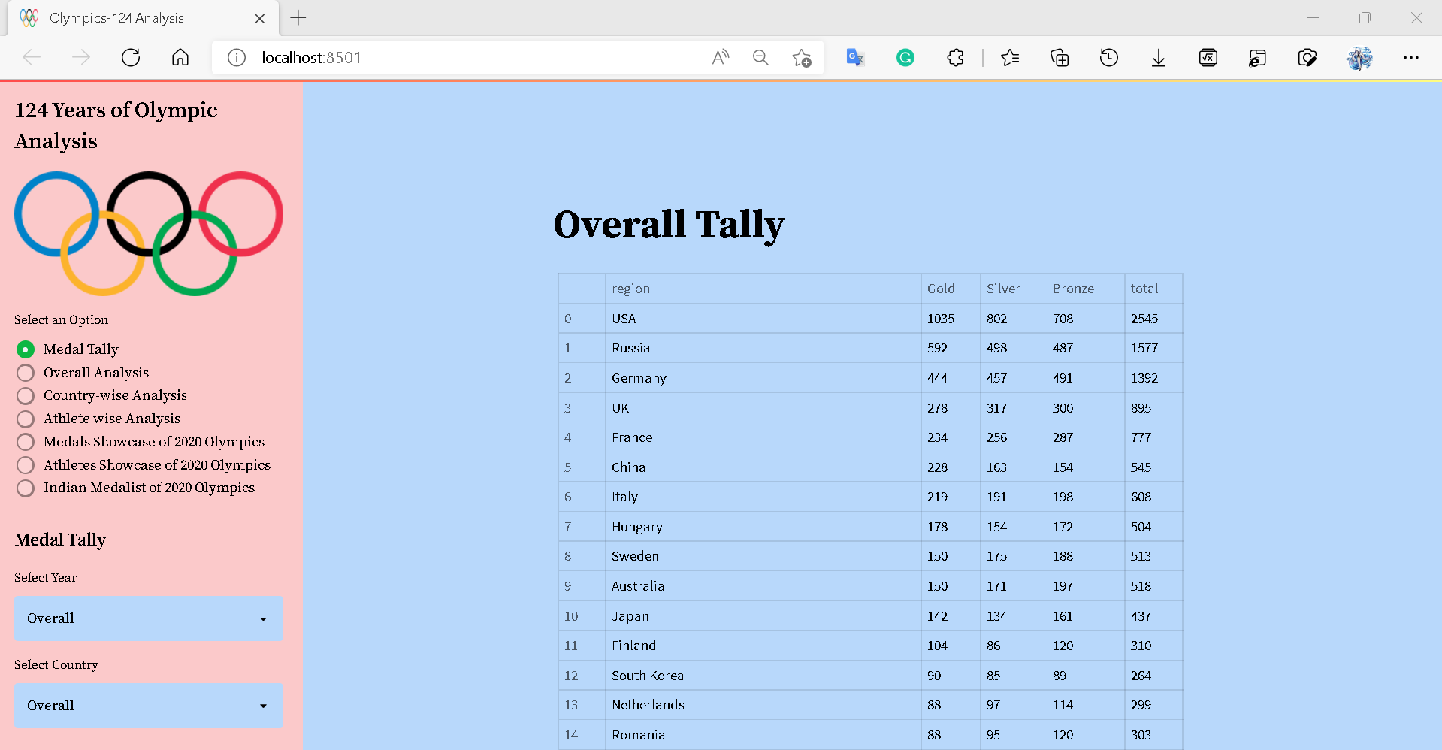The width and height of the screenshot is (1442, 750).
Task: Select Indian Medalist of 2020 Olympics
Action: click(135, 488)
